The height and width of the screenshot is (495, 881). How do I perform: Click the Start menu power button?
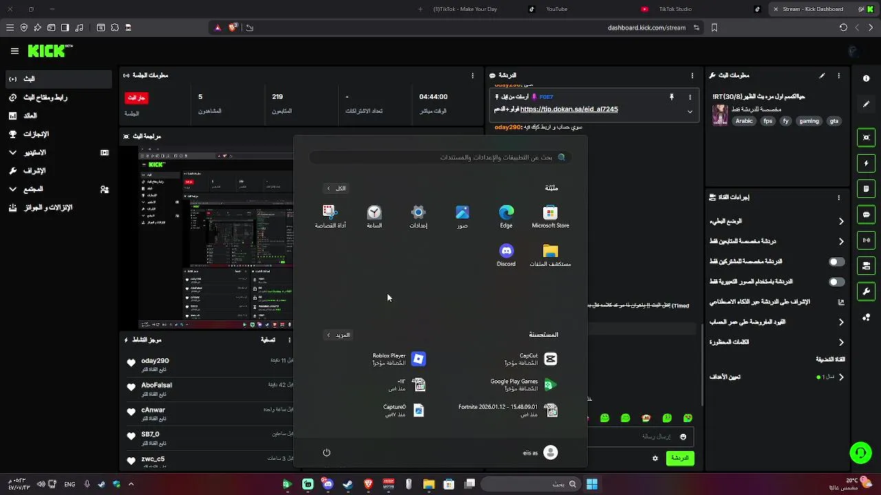coord(327,452)
